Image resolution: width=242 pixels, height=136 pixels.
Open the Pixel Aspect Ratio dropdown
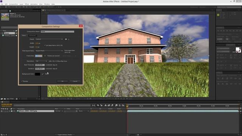pyautogui.click(x=49, y=51)
